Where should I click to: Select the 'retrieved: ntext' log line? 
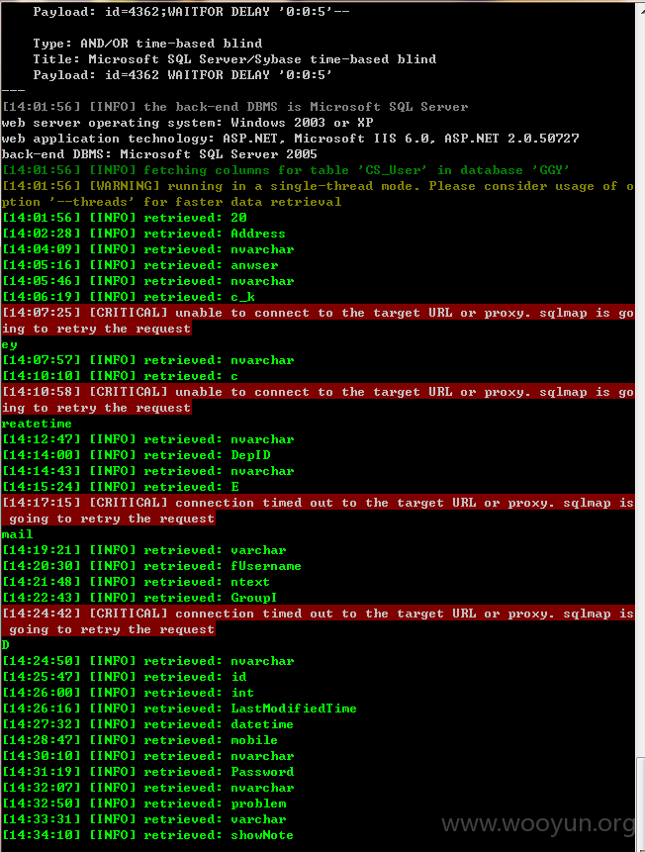tap(136, 582)
